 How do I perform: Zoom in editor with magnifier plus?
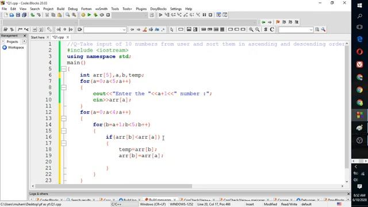pos(251,29)
